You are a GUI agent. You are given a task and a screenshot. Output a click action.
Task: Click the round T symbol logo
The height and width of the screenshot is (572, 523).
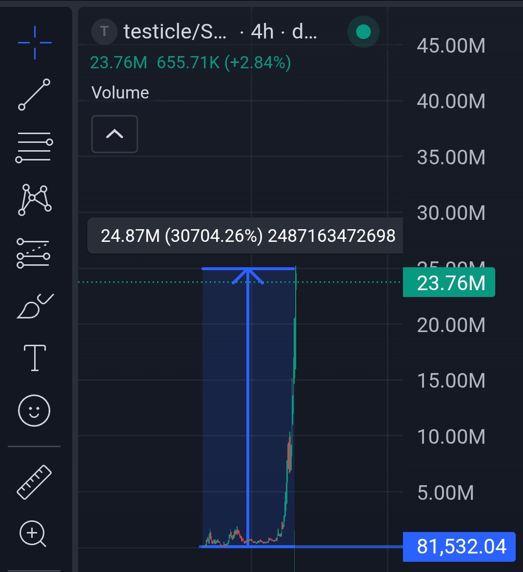click(x=104, y=32)
